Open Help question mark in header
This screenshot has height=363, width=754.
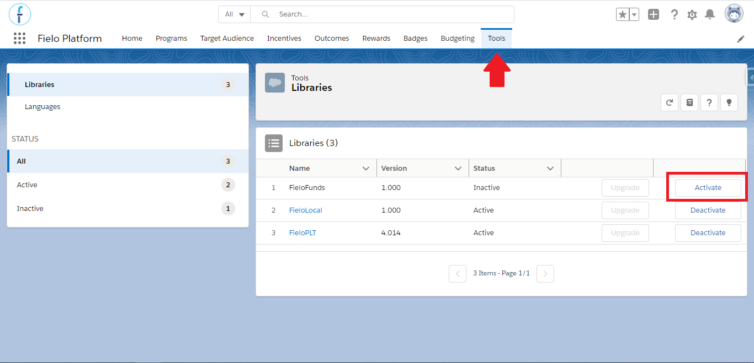click(674, 15)
